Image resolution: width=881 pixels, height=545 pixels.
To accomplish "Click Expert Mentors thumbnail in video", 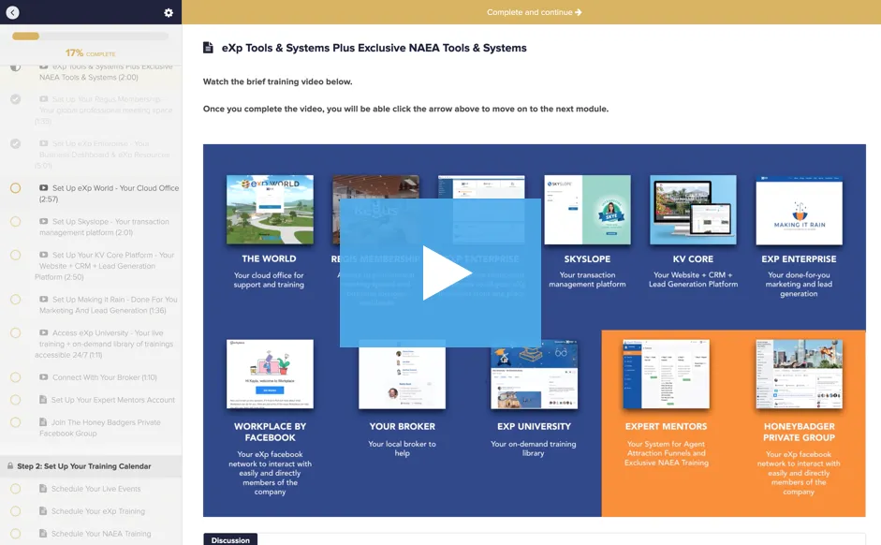I will tap(666, 374).
